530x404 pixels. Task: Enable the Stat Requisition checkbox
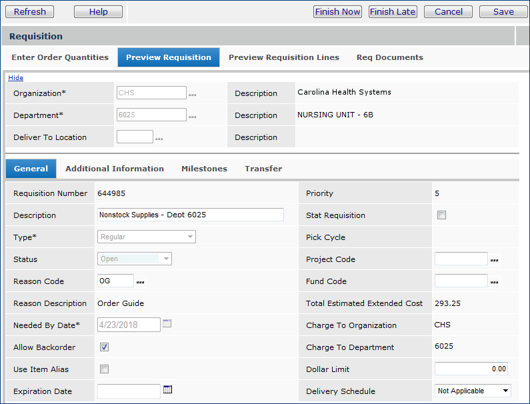(x=441, y=215)
